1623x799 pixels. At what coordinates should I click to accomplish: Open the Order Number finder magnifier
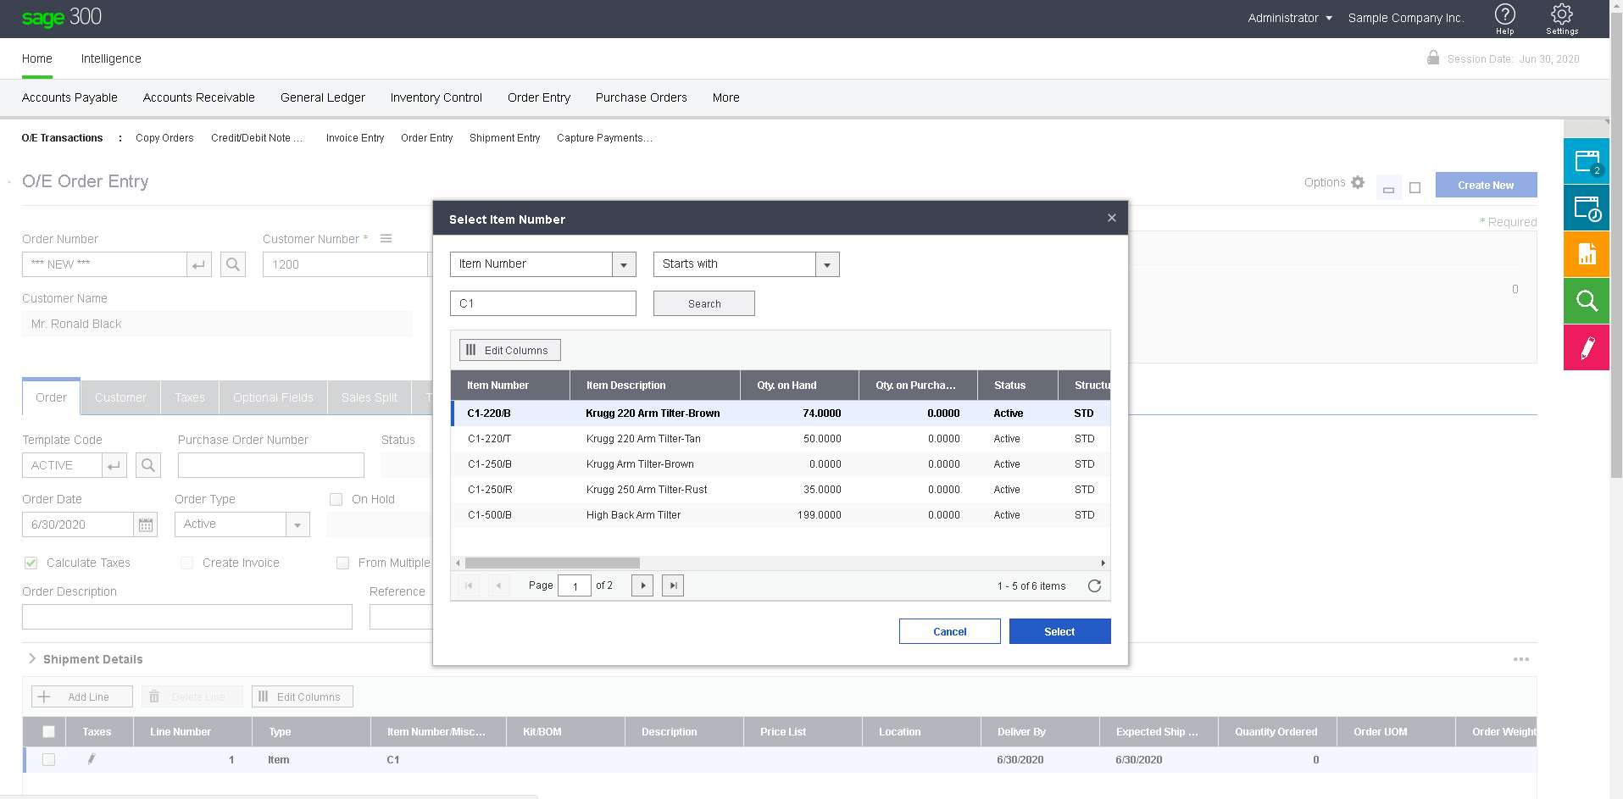pos(233,264)
